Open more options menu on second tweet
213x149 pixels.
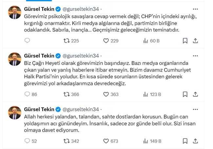tap(195, 55)
